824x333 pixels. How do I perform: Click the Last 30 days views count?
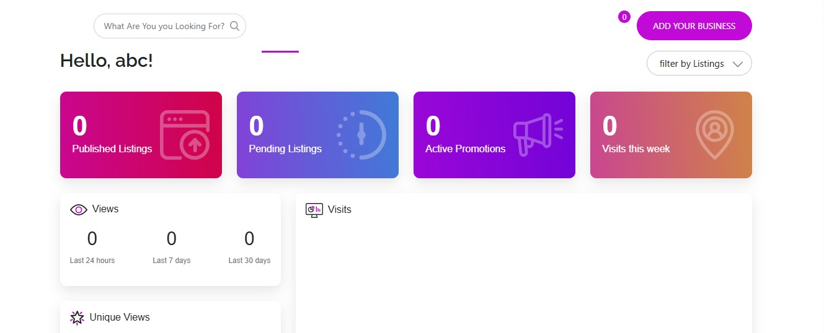pos(249,239)
